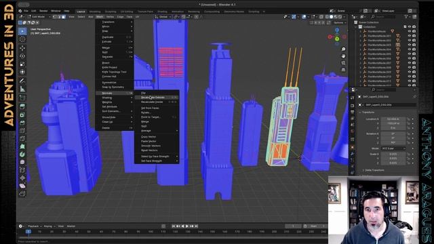Viewport: 434px width, 244px height.
Task: Enable edge select mode
Action: 59,17
